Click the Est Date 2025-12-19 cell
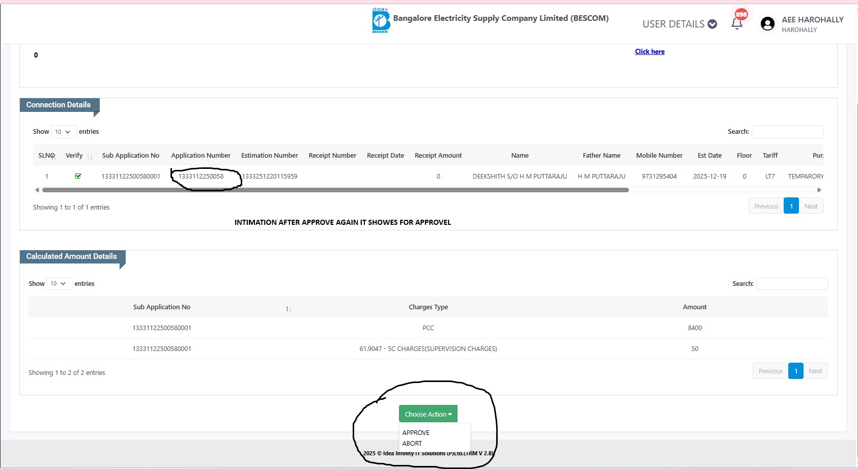Image resolution: width=858 pixels, height=469 pixels. click(x=709, y=177)
